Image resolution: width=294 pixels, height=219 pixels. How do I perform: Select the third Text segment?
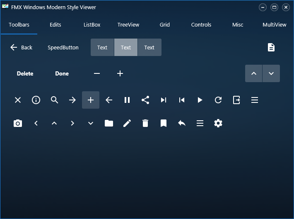click(149, 47)
